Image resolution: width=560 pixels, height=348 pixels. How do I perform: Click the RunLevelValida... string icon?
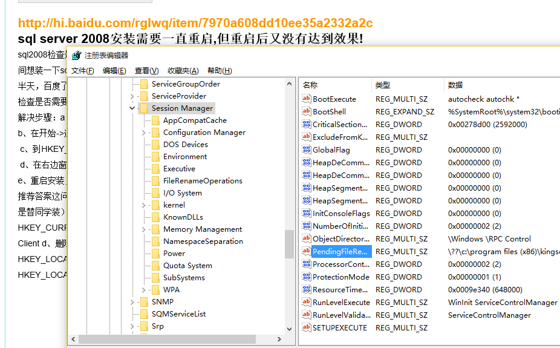(x=307, y=315)
